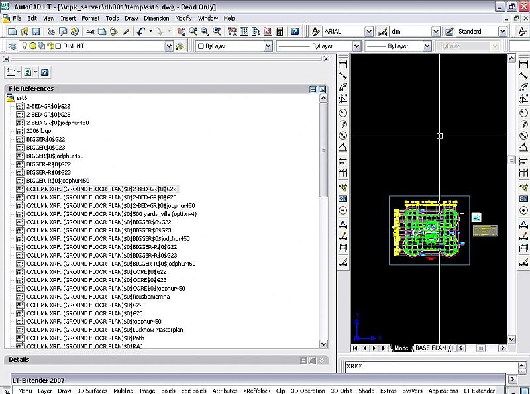Click the Help icon in the File References panel
This screenshot has height=394, width=530.
(x=44, y=73)
